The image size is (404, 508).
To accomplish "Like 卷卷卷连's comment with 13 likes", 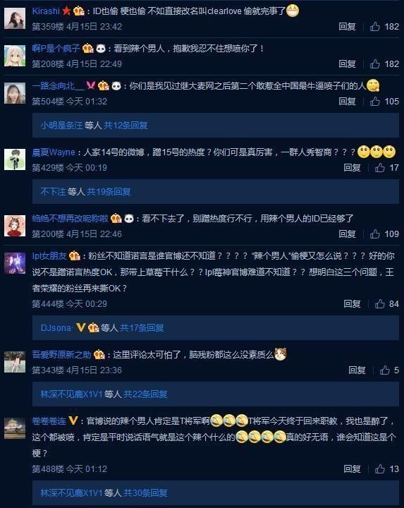I will point(380,468).
